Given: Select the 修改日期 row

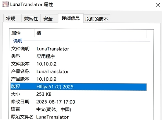Looking at the screenshot, I should [78, 102].
